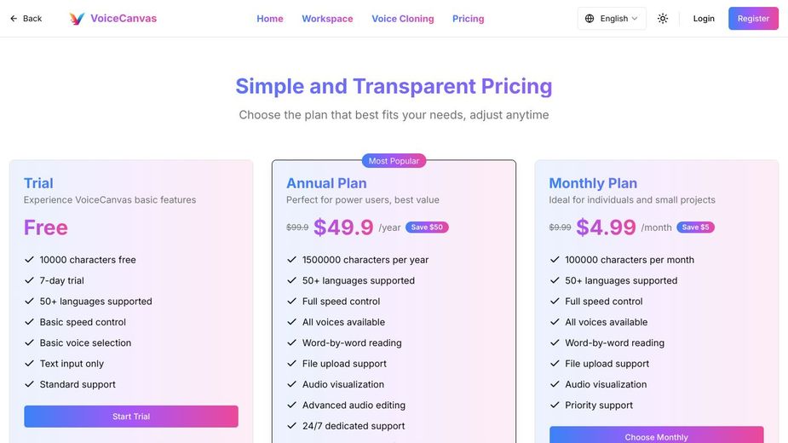Screen dimensions: 788x443
Task: Click checkmark beside Priority support
Action: tap(555, 406)
